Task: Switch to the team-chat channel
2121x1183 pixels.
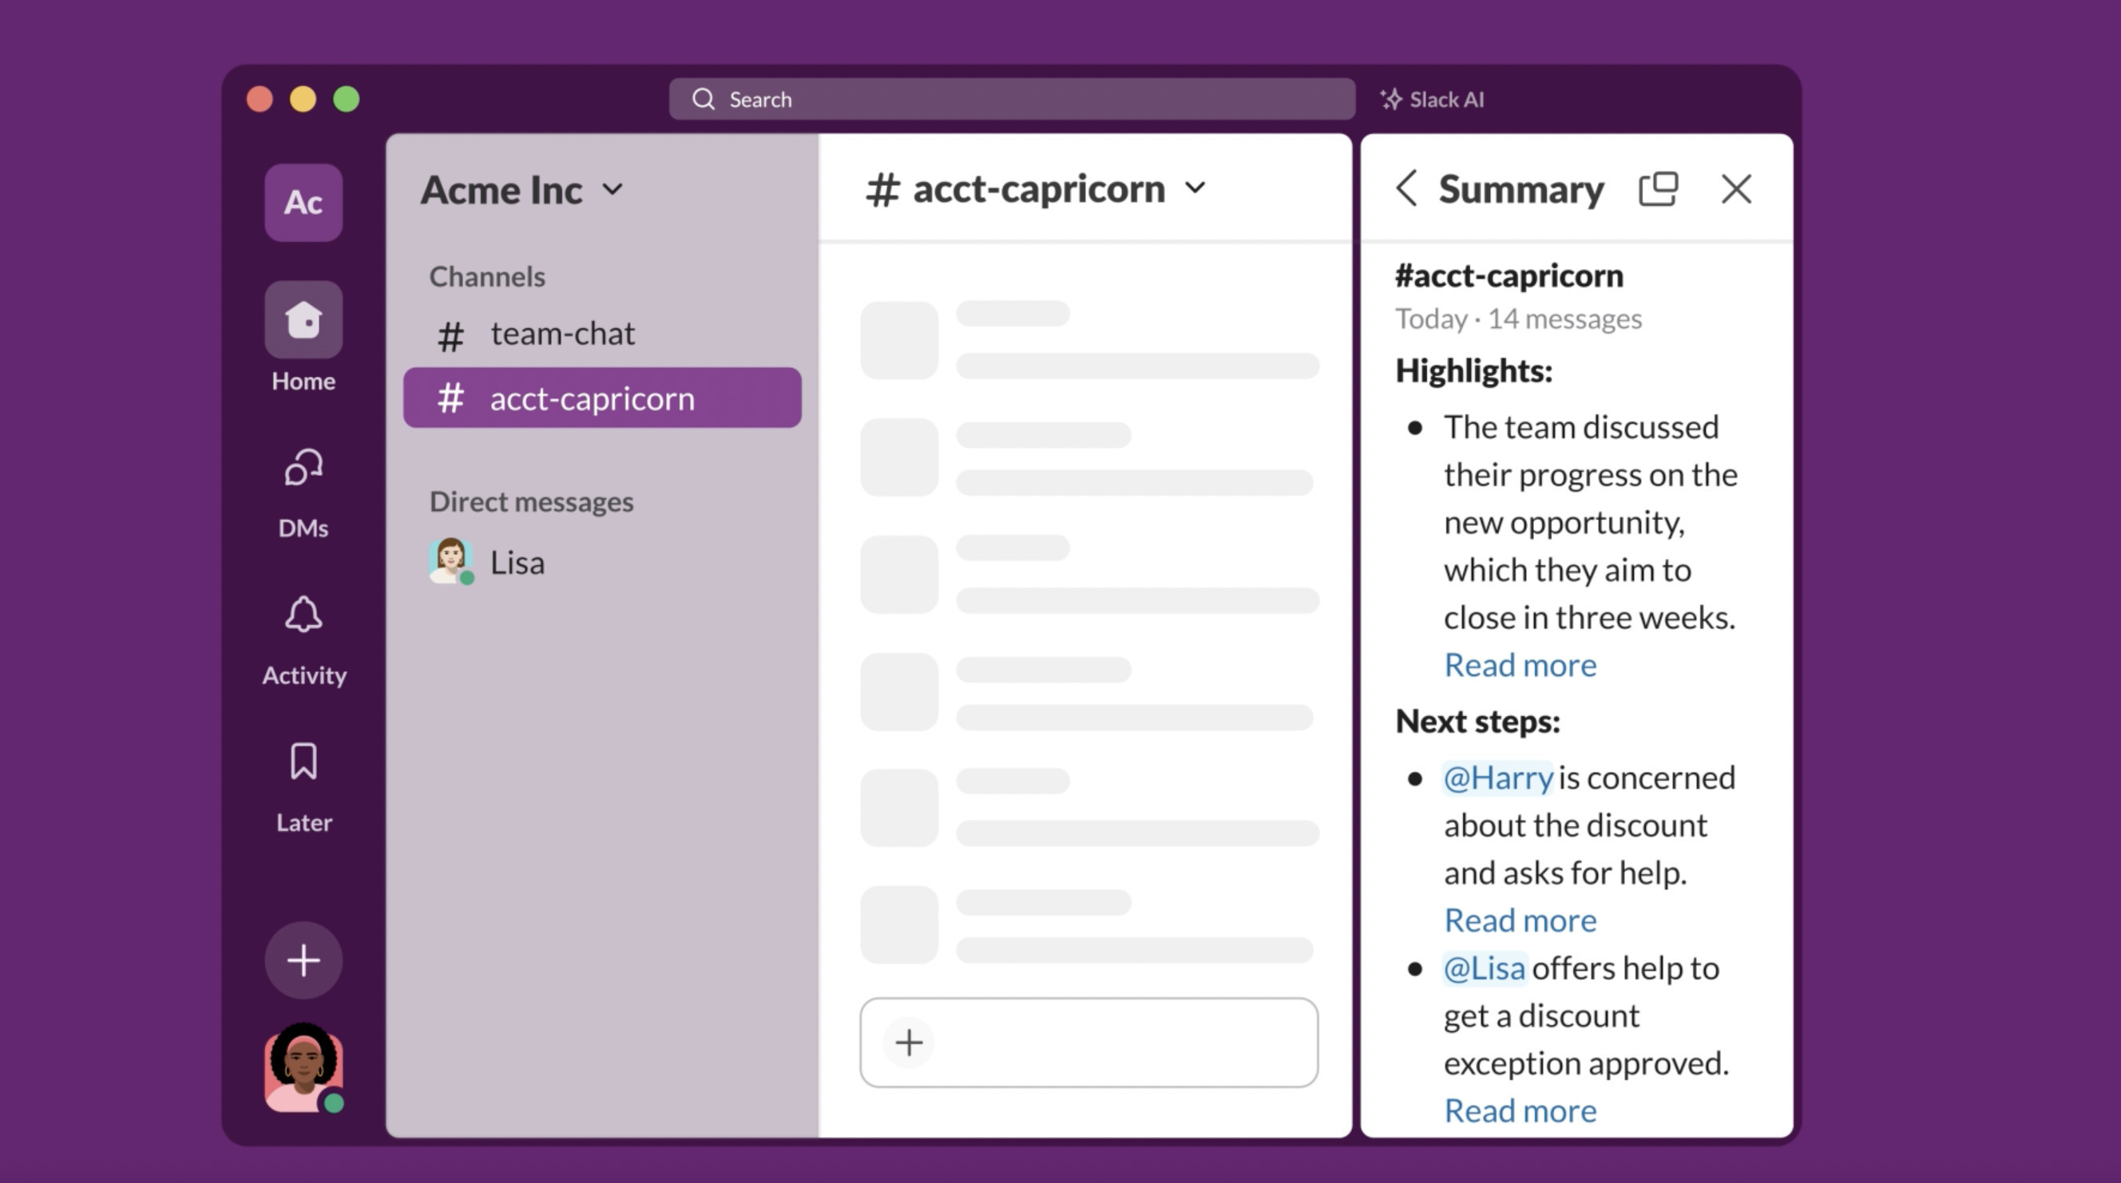Action: pos(562,334)
